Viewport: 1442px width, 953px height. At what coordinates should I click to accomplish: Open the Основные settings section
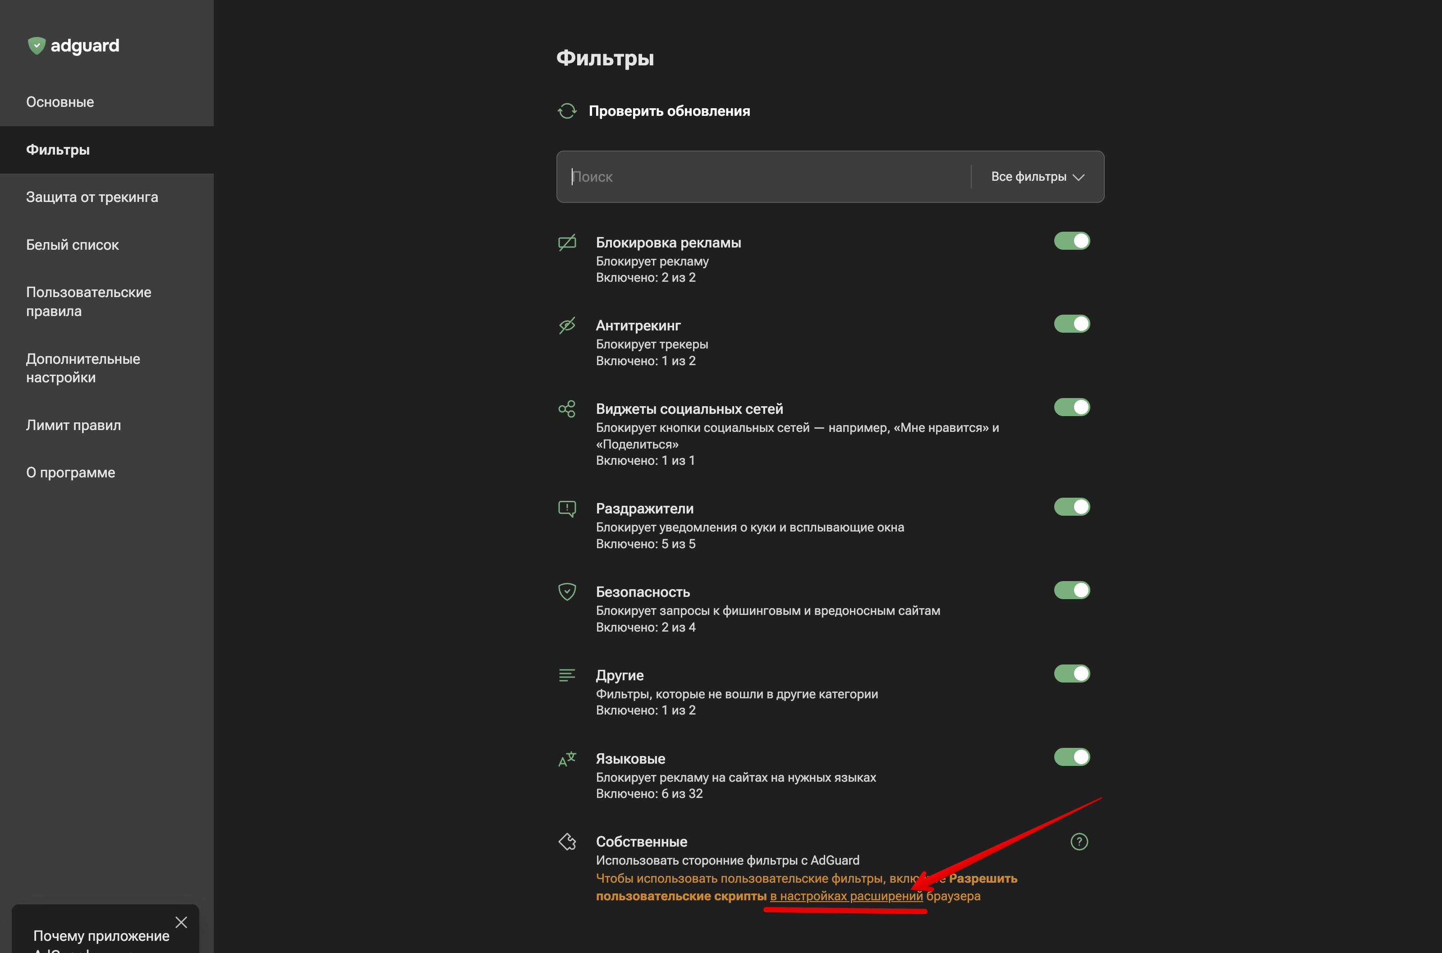coord(60,102)
